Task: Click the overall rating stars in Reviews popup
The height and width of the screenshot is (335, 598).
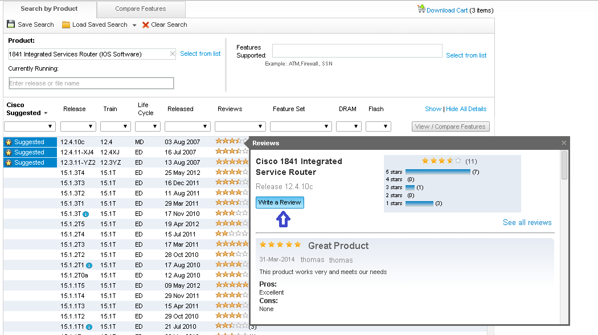Action: point(441,161)
